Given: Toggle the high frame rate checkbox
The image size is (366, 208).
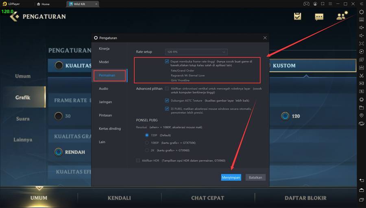Looking at the screenshot, I should coord(167,61).
